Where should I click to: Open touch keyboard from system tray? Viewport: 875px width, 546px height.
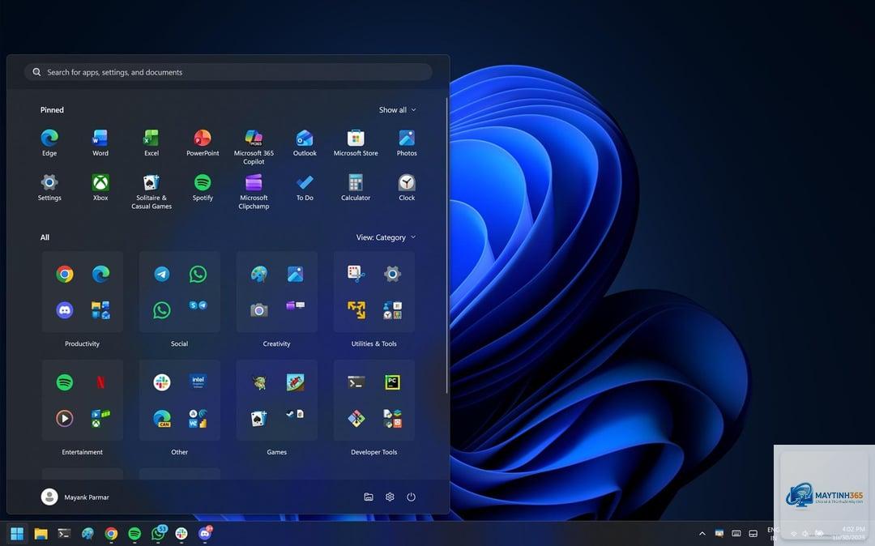pyautogui.click(x=736, y=534)
